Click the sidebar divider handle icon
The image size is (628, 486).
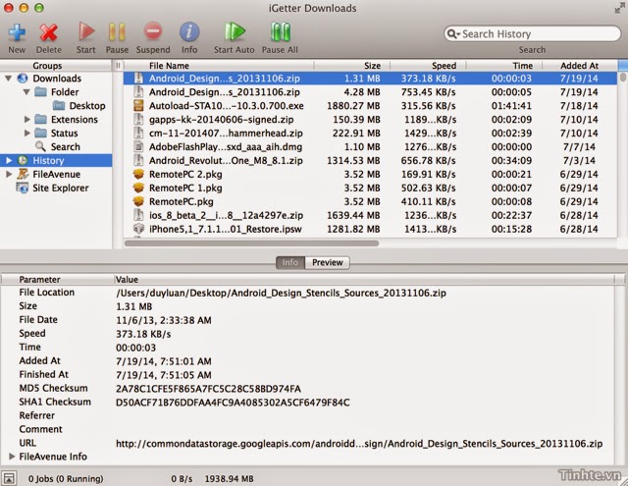click(x=118, y=66)
